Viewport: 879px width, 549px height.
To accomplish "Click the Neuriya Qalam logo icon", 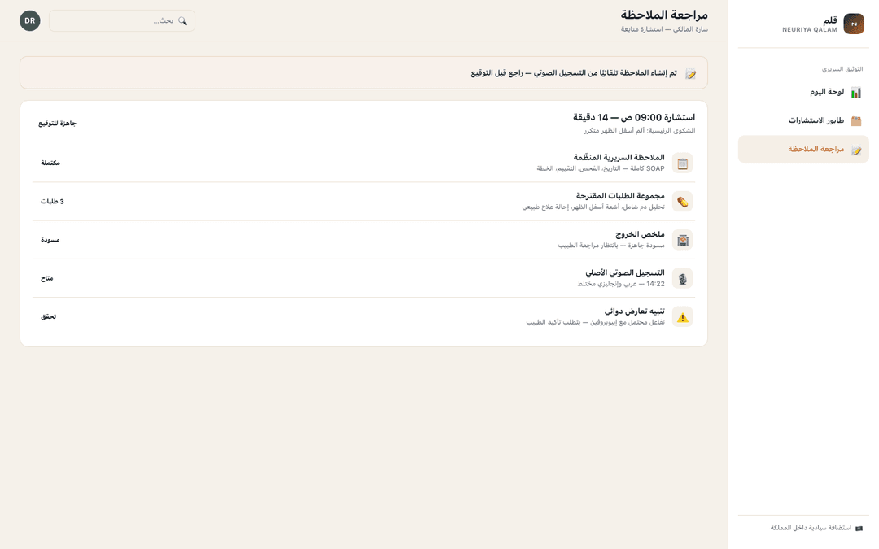I will click(853, 24).
